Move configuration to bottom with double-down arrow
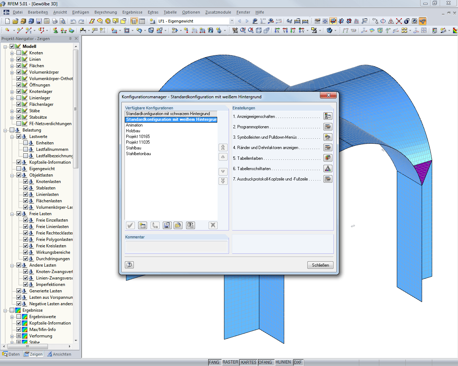Viewport: 458px width, 366px height. click(223, 181)
